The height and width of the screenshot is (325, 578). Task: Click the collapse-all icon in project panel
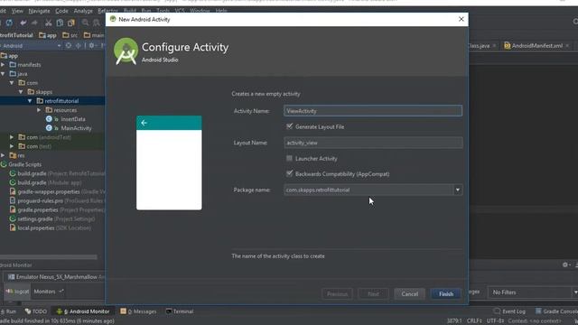pos(79,46)
